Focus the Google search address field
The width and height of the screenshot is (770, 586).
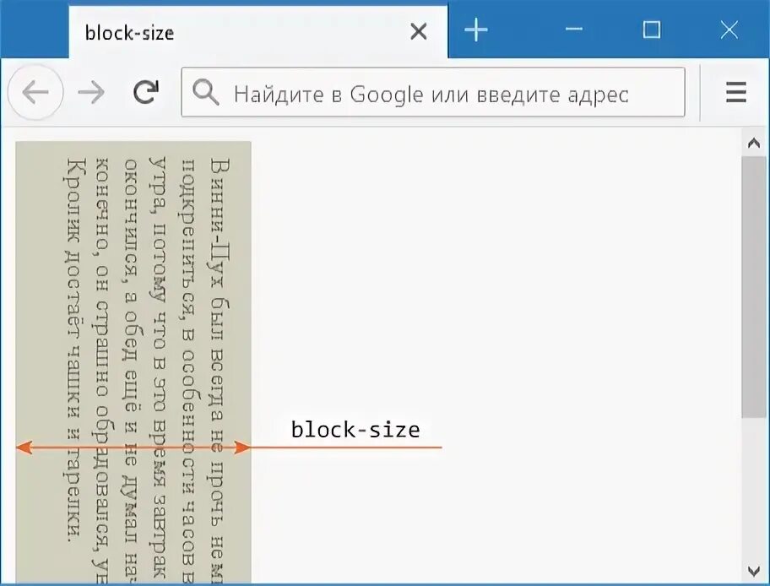(433, 92)
